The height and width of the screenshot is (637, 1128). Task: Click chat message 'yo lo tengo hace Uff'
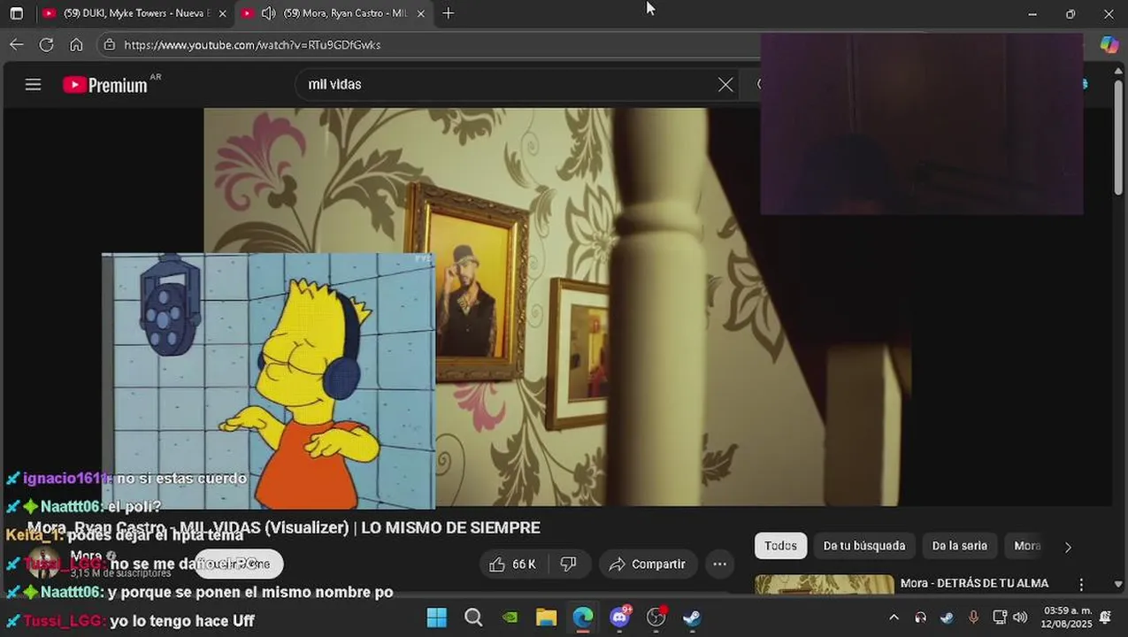pos(182,621)
